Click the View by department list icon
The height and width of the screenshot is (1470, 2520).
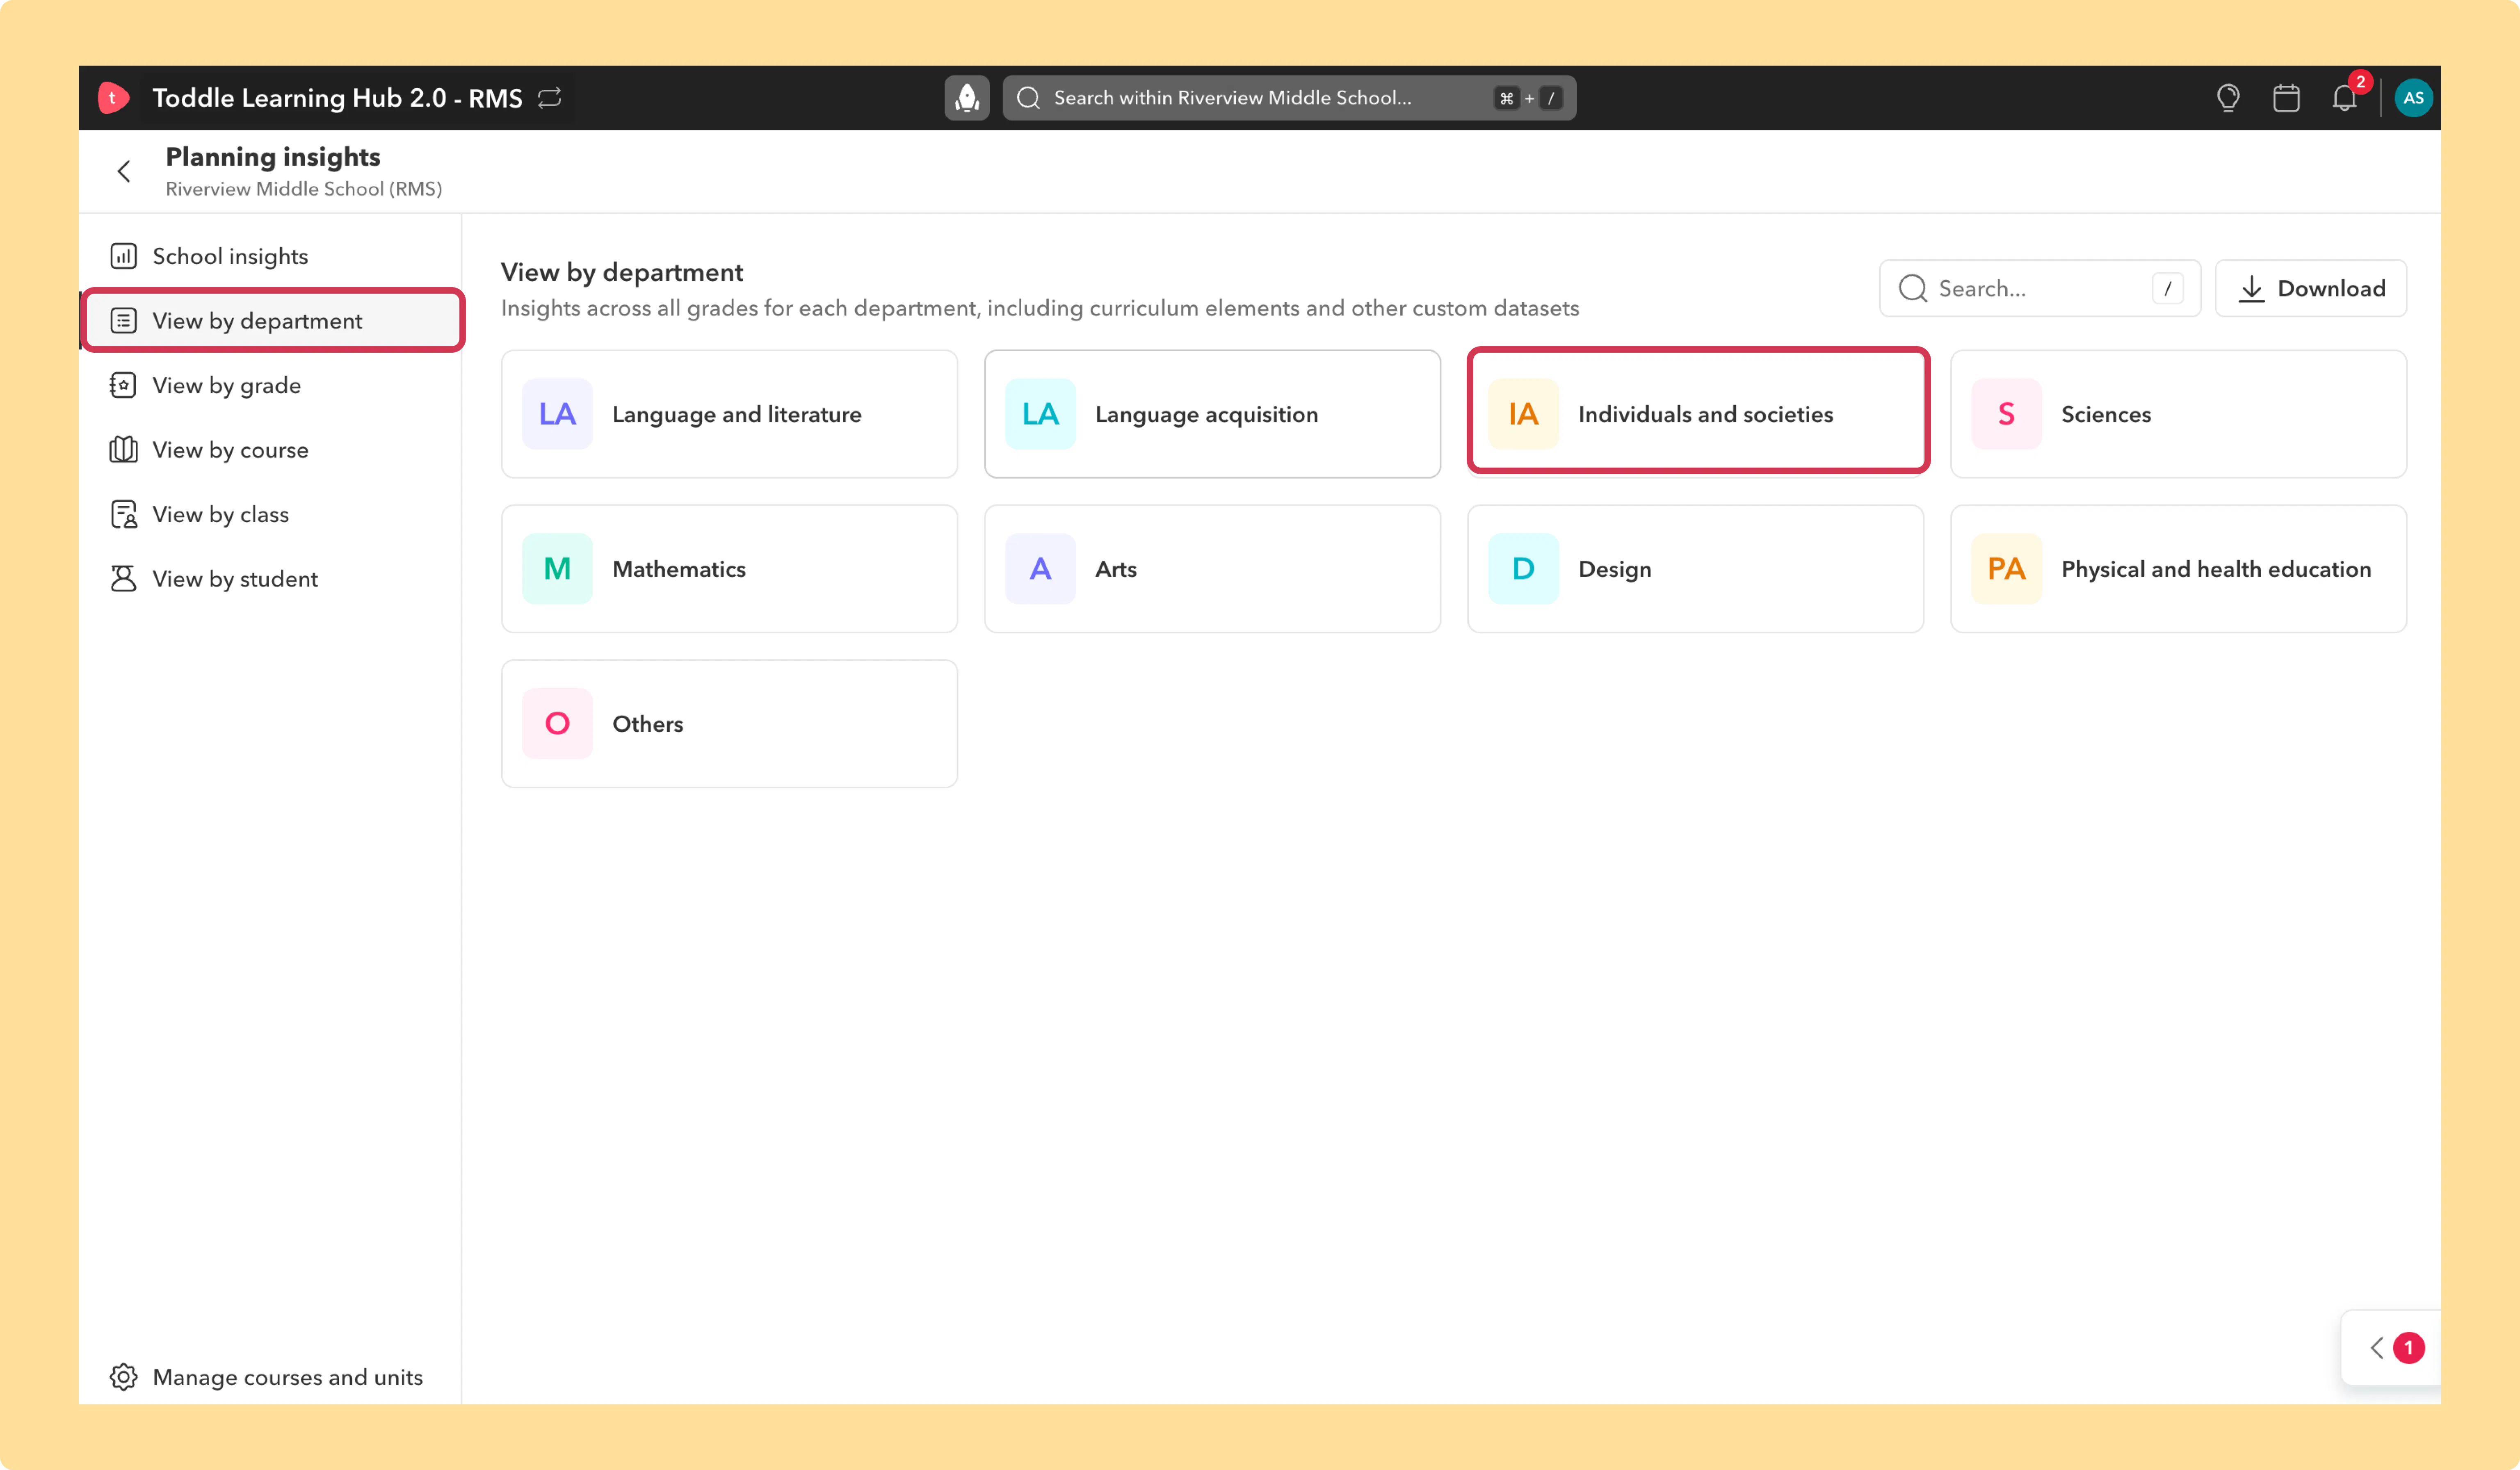pos(123,321)
